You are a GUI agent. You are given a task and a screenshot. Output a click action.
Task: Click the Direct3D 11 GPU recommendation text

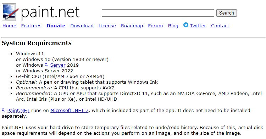139,96
